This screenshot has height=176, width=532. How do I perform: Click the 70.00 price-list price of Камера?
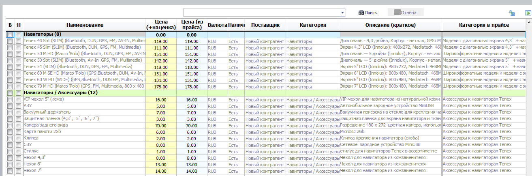point(191,126)
